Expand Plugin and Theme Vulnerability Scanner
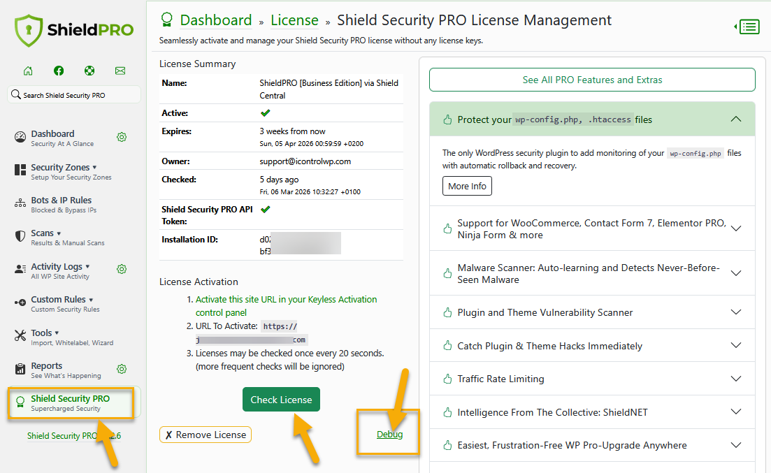 (592, 312)
